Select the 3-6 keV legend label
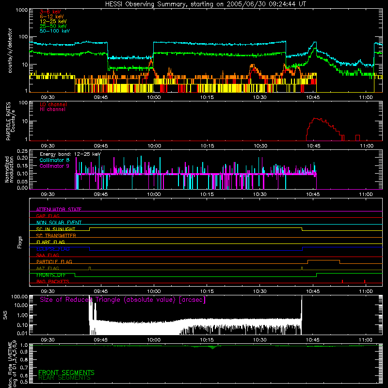Viewport: 388px width, 388px height. 50,12
